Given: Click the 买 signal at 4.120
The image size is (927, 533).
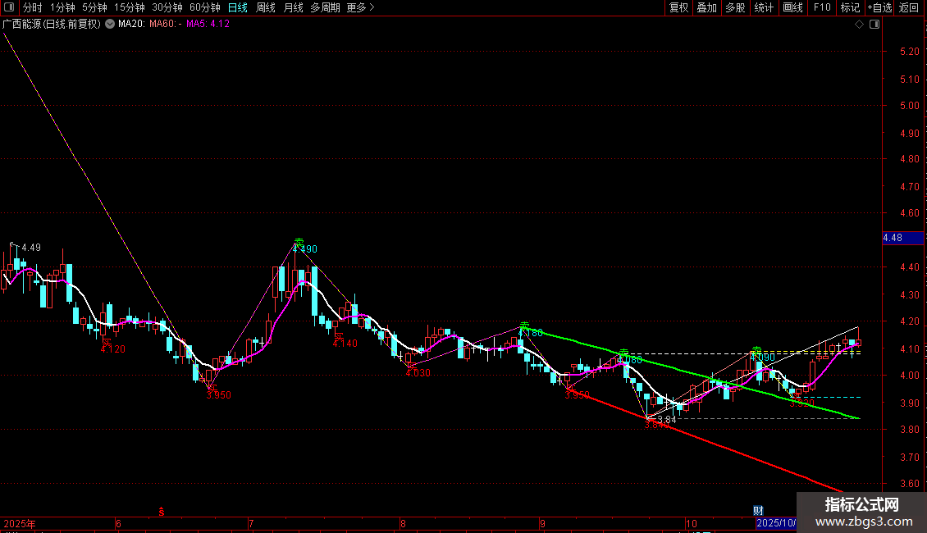Looking at the screenshot, I should point(107,342).
